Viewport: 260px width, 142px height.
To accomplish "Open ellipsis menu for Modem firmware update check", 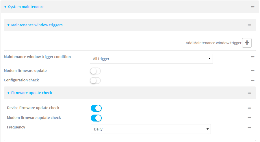I will click(249, 118).
